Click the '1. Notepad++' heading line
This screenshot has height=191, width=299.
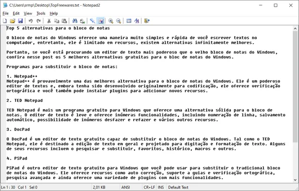[22, 76]
